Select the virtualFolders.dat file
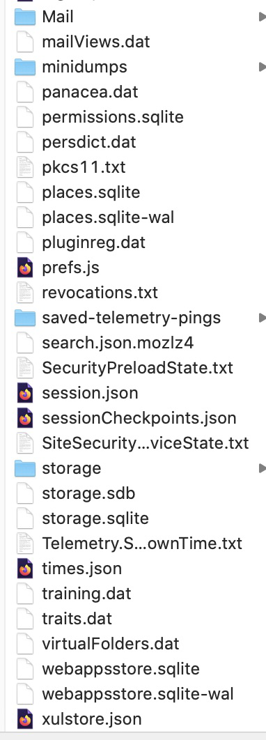Image resolution: width=266 pixels, height=740 pixels. pos(111,643)
